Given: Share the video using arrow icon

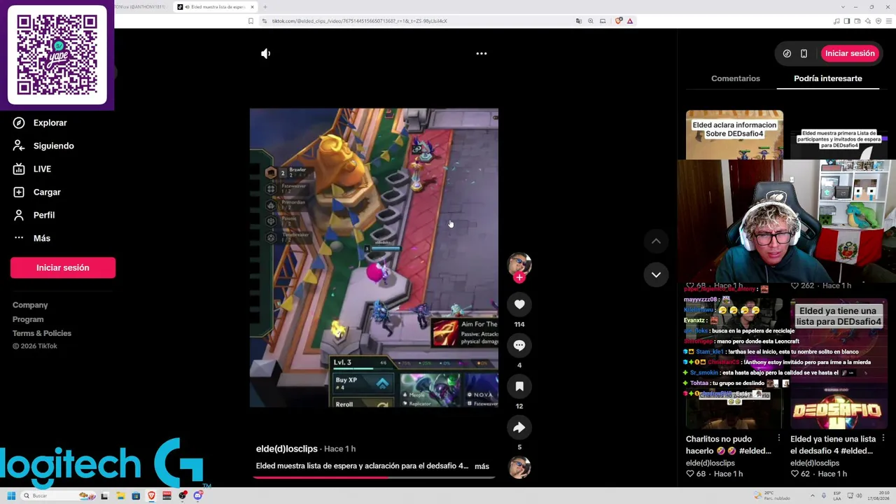Looking at the screenshot, I should point(519,427).
